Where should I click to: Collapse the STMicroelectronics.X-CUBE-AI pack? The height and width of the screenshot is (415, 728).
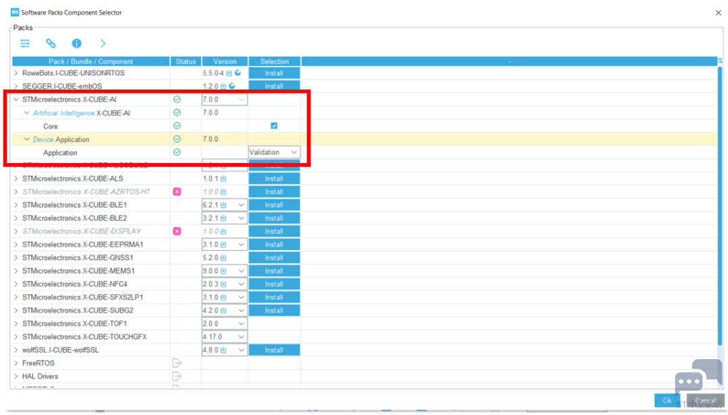(16, 99)
